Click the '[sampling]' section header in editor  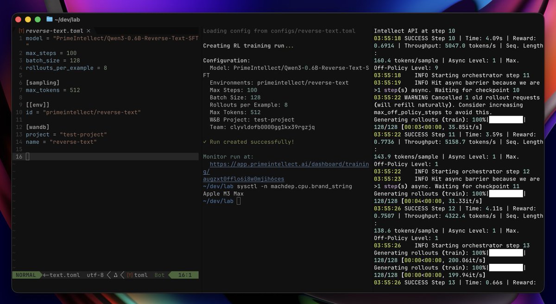pyautogui.click(x=43, y=83)
